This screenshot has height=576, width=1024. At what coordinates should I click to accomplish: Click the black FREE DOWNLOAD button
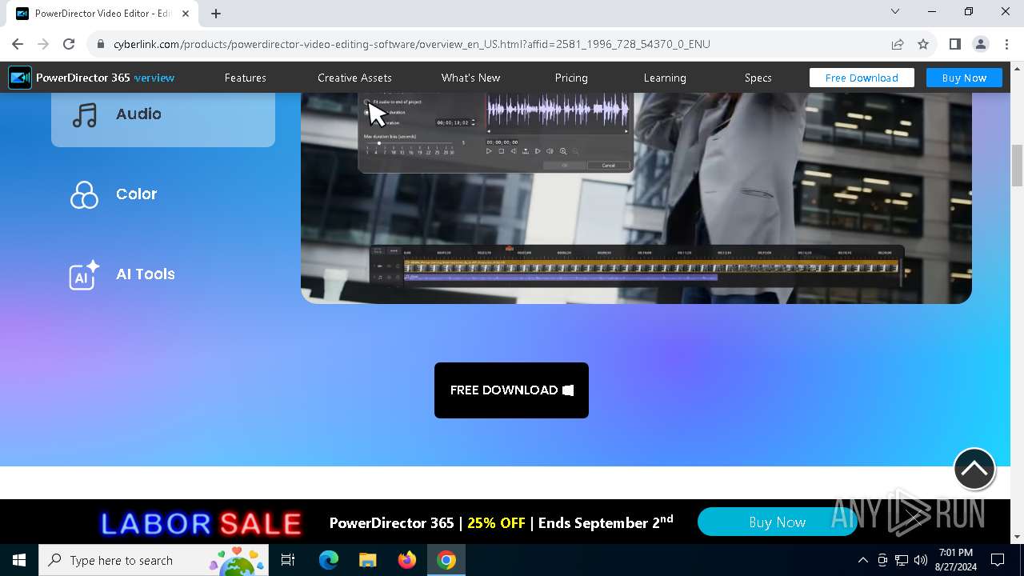pyautogui.click(x=511, y=390)
